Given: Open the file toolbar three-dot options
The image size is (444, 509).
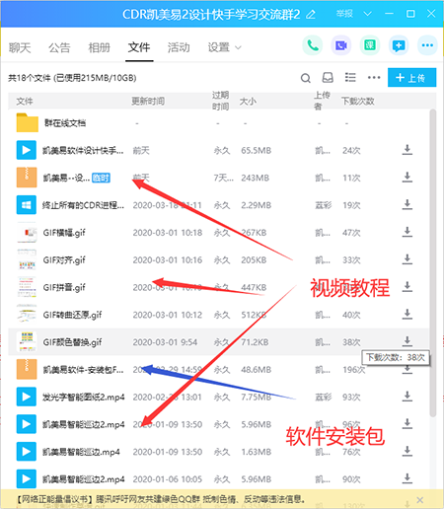Looking at the screenshot, I should click(x=374, y=78).
